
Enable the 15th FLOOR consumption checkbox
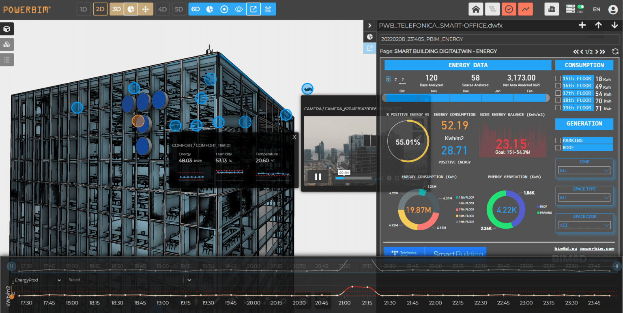559,78
